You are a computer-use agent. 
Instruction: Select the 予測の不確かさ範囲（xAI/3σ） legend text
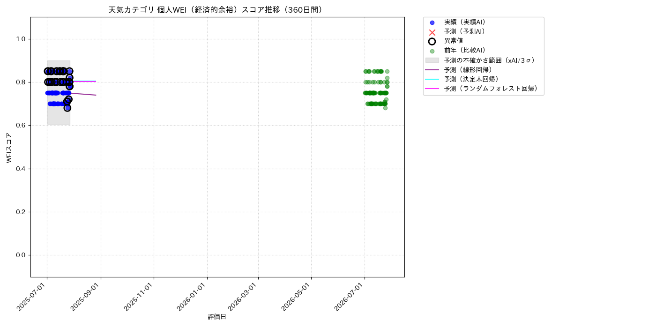489,60
